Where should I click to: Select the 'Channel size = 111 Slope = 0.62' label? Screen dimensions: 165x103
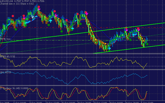17,4
